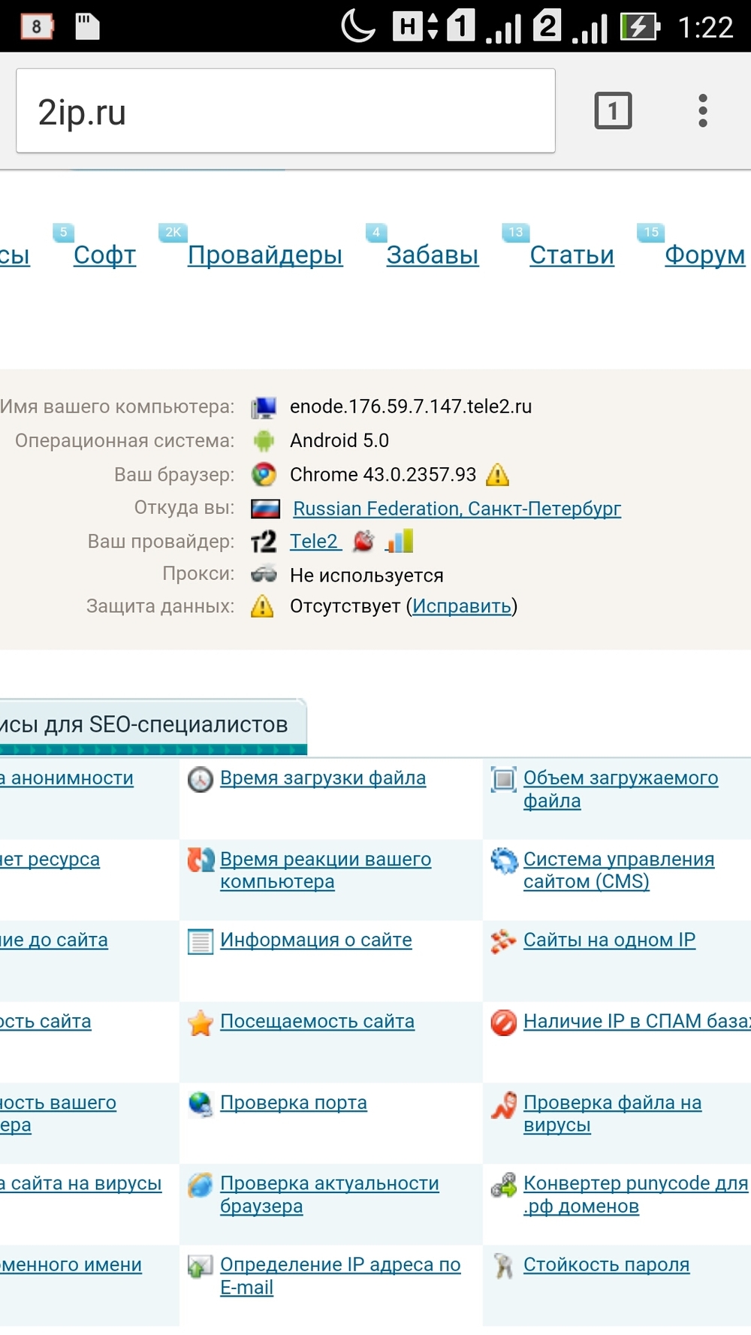Viewport: 751px width, 1335px height.
Task: Open the Tele2 provider link
Action: pos(315,541)
